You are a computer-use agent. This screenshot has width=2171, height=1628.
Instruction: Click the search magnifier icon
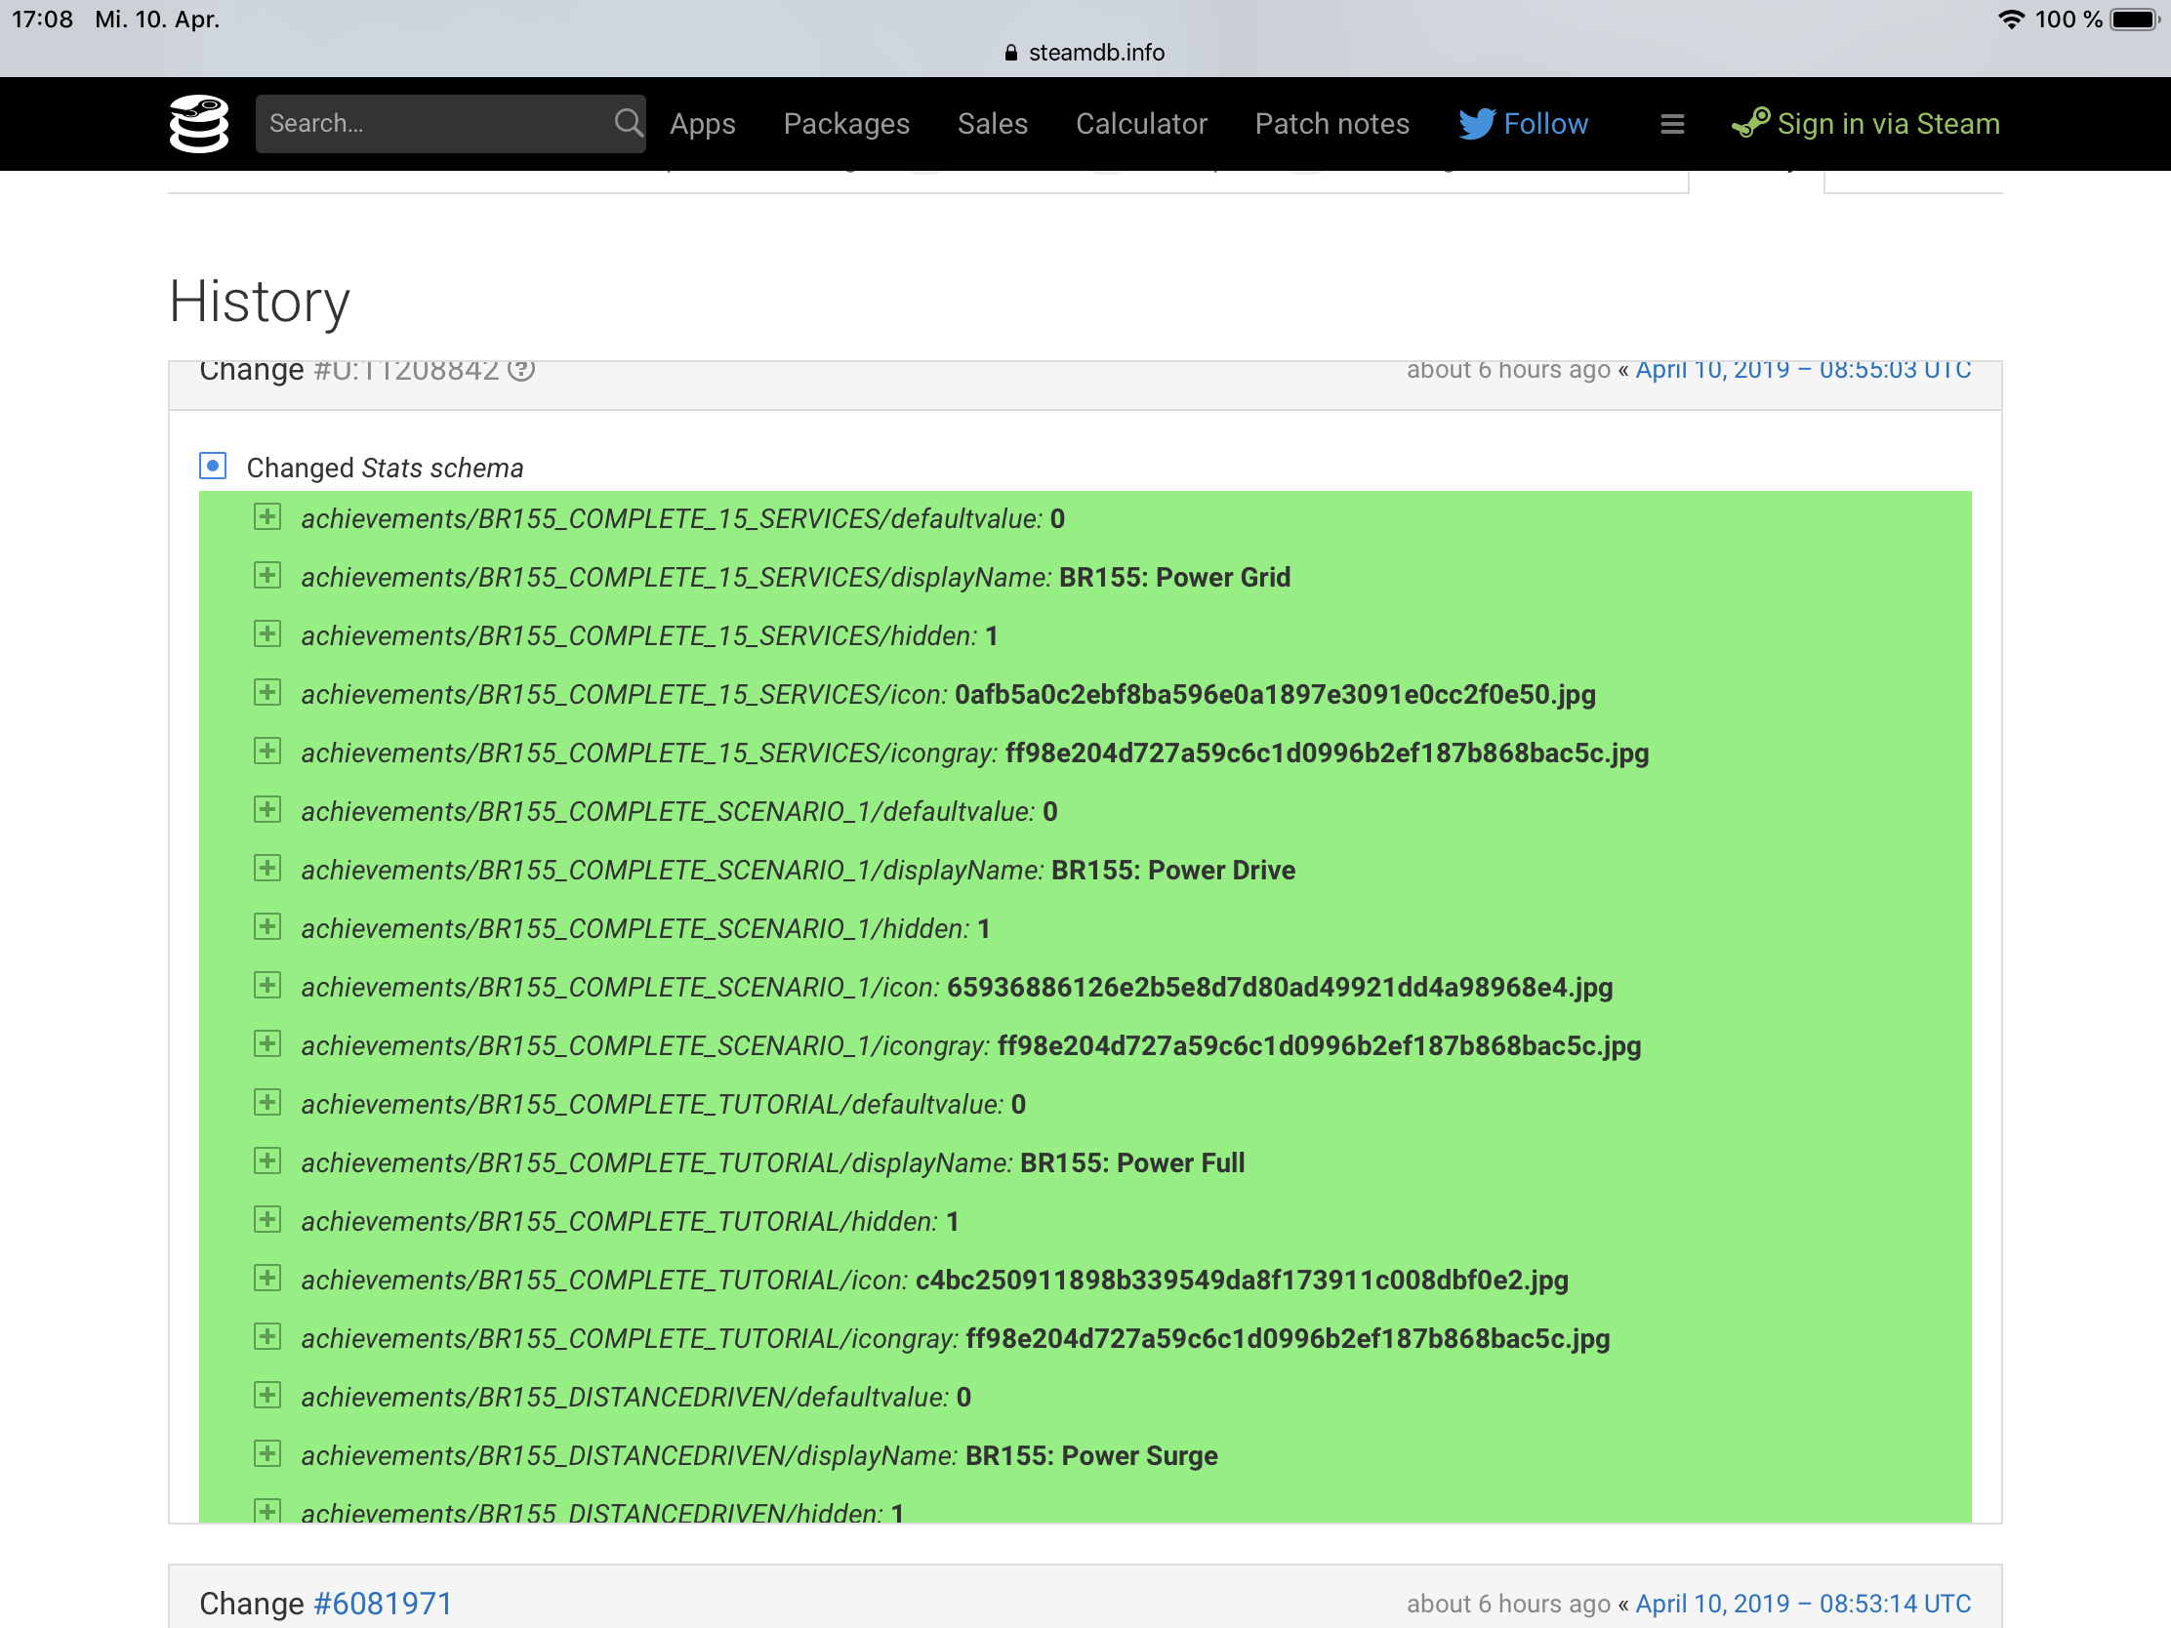pyautogui.click(x=628, y=124)
